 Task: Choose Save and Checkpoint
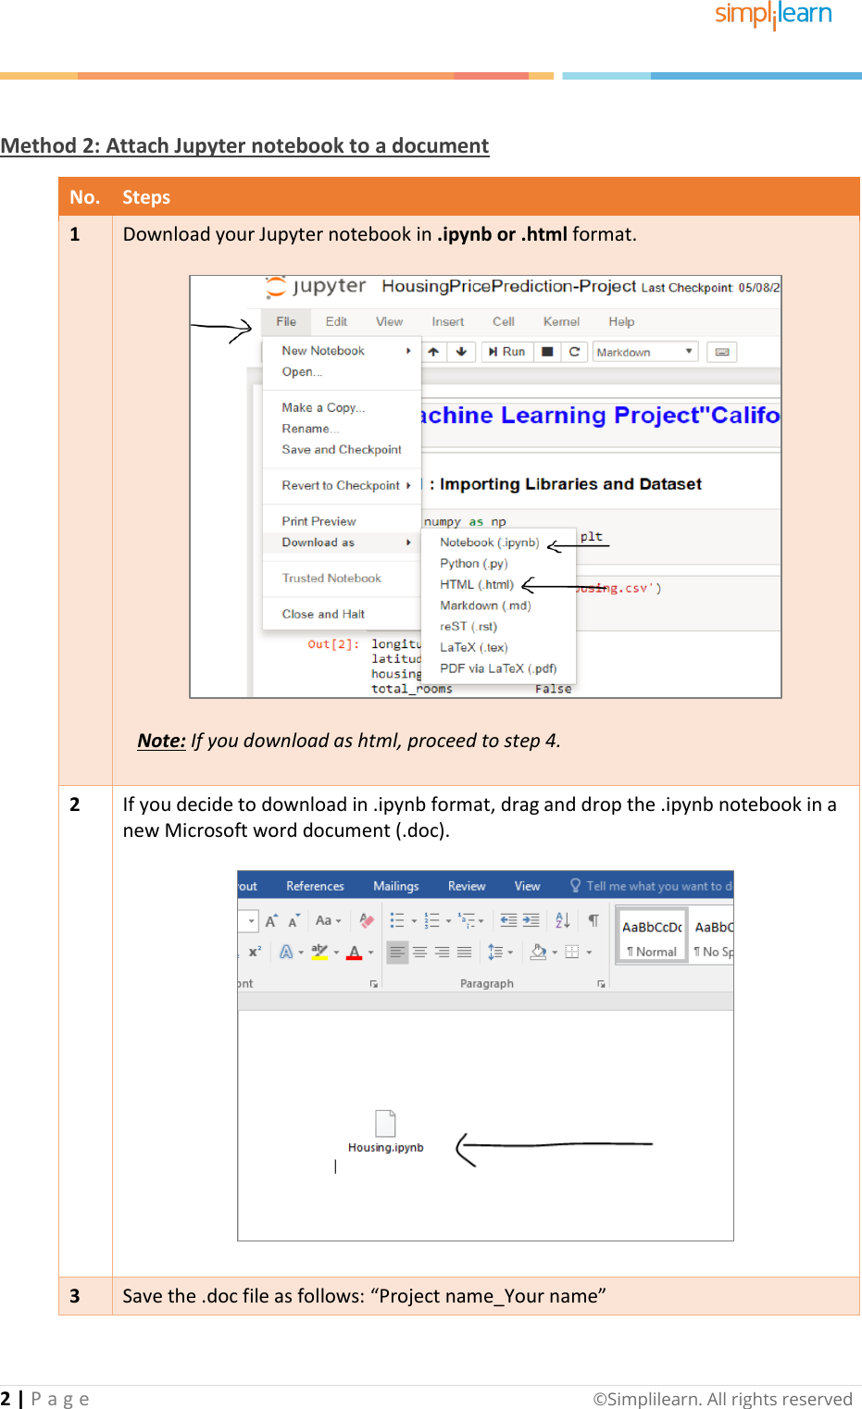pyautogui.click(x=342, y=450)
